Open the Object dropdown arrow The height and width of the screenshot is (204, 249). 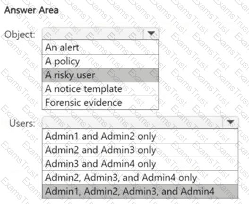coord(151,33)
